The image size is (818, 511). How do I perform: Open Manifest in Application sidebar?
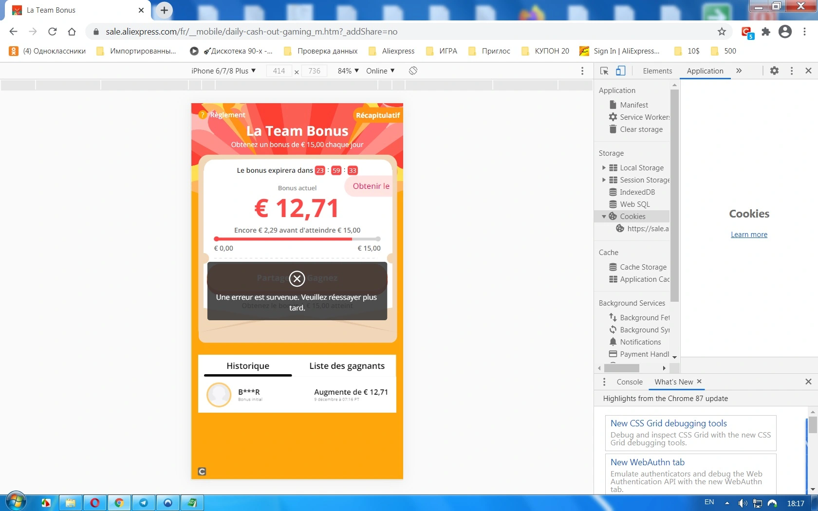click(634, 105)
